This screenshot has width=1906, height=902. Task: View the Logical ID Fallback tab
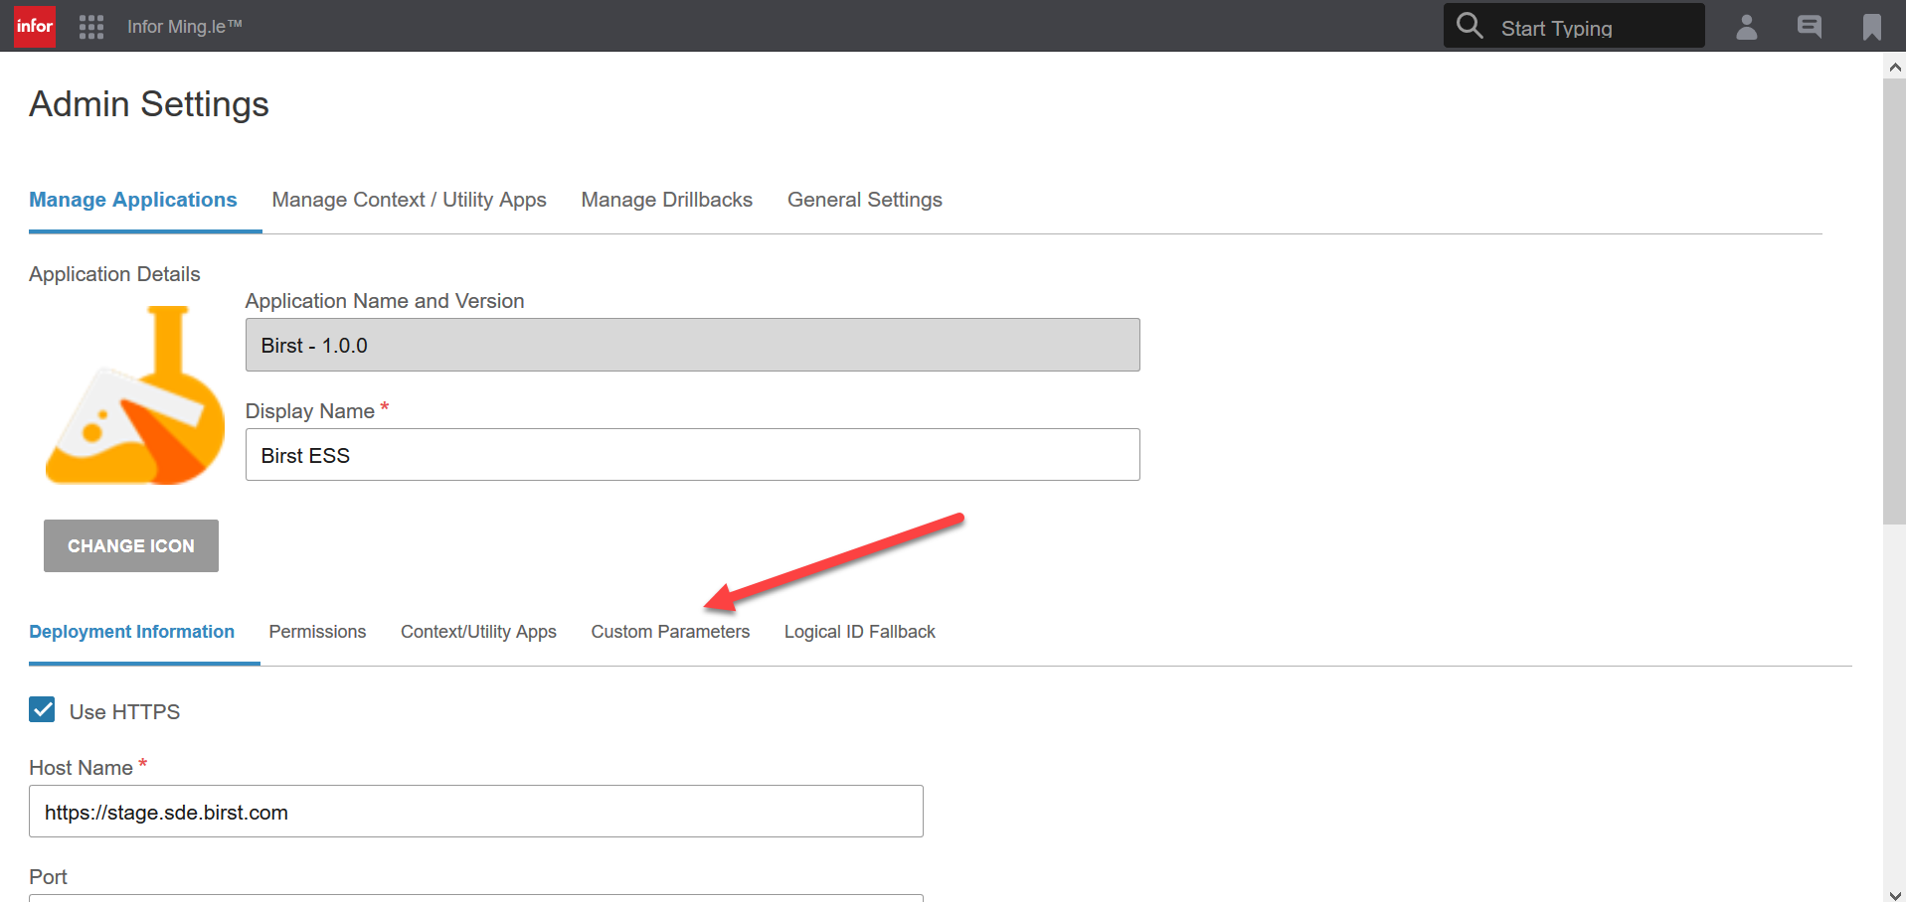coord(860,632)
